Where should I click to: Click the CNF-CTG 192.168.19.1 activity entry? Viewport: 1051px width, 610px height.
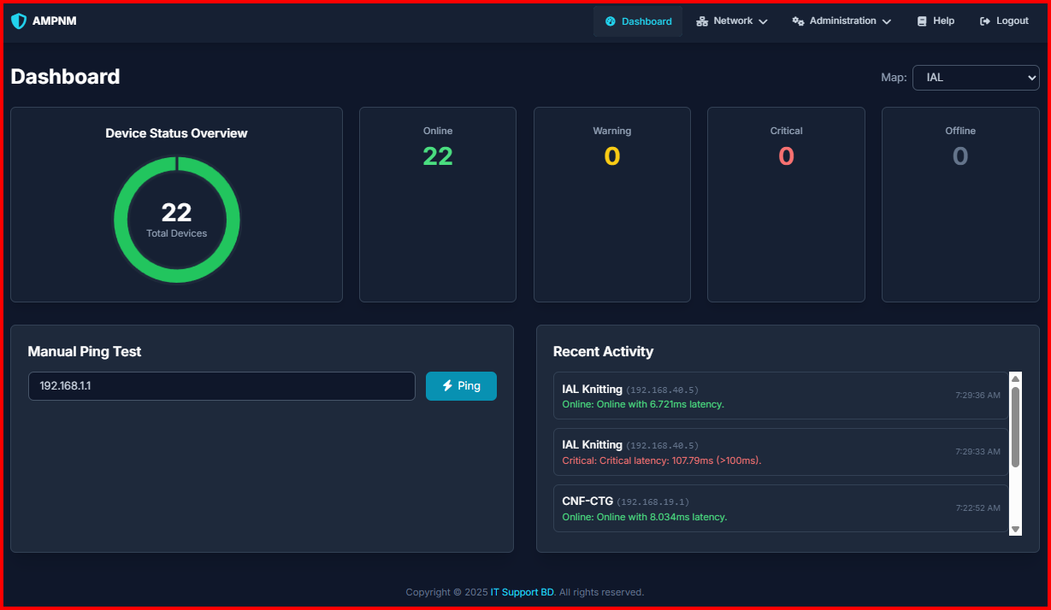click(x=781, y=508)
